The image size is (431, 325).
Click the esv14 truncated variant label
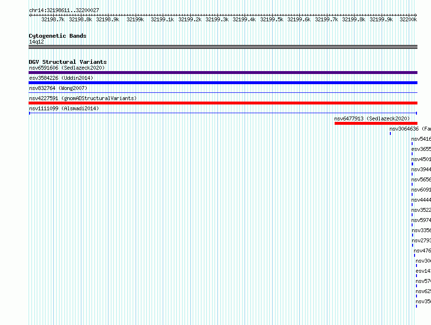[x=423, y=271]
